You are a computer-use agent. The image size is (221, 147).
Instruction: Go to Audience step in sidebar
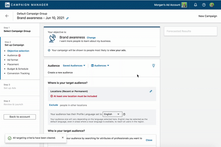(12, 55)
